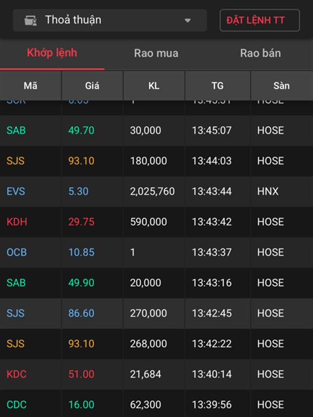Click the 2,025,760 volume cell
Viewport: 313px width, 417px height.
point(152,191)
